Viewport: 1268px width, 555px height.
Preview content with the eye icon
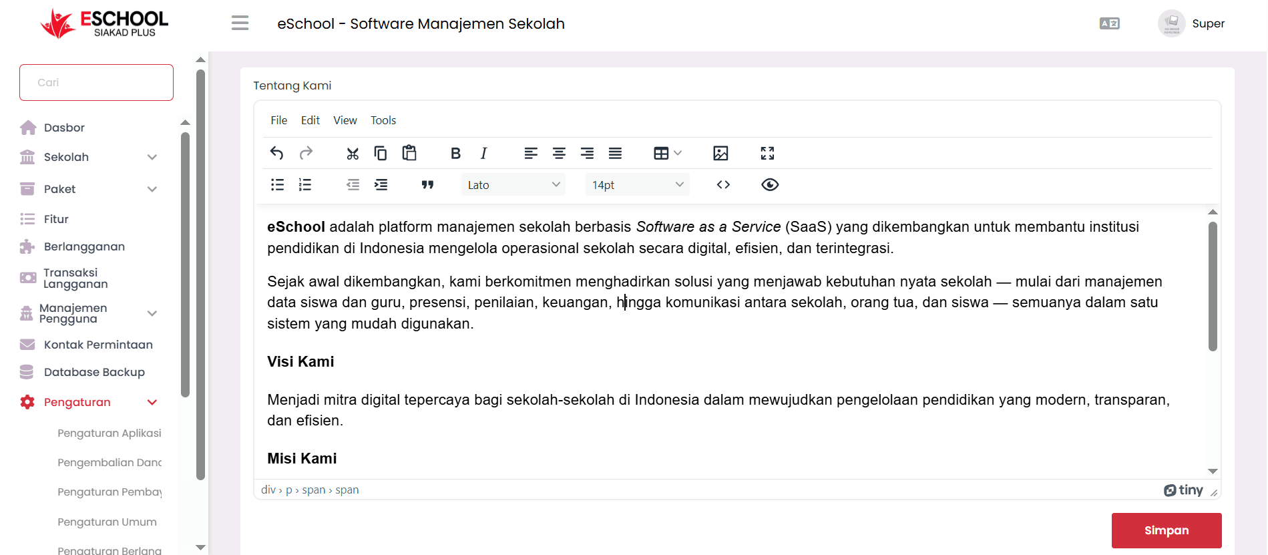(770, 184)
